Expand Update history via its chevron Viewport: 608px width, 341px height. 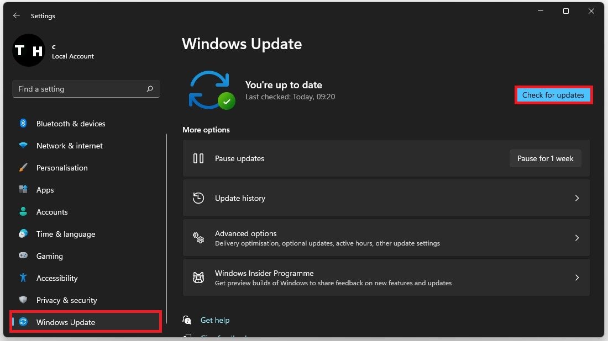(x=577, y=198)
